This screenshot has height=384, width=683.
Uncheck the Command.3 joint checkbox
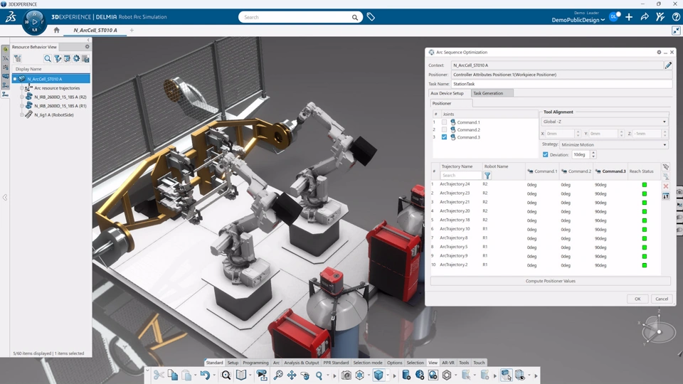(444, 137)
